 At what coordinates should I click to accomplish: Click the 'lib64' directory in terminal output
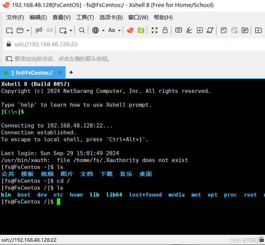[x=114, y=195]
